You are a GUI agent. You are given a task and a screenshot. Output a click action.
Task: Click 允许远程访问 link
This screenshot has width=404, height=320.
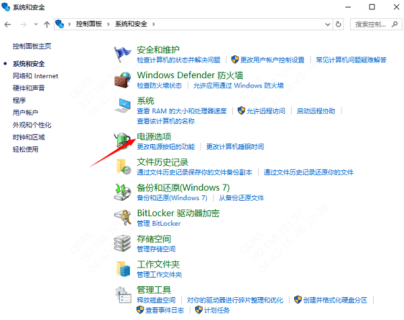click(266, 111)
